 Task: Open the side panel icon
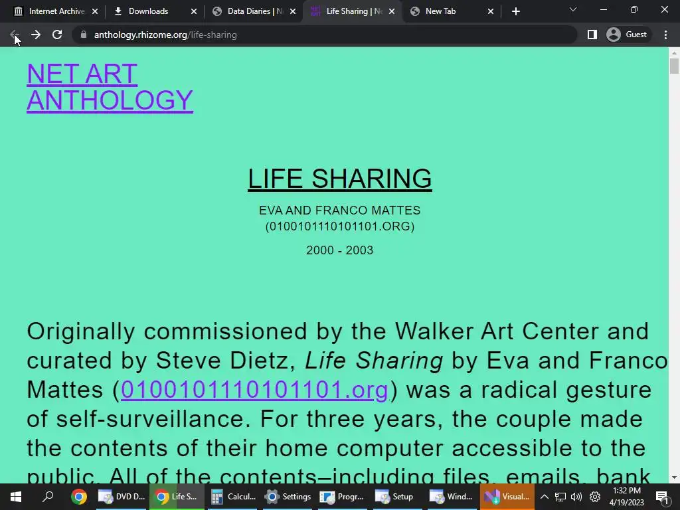click(592, 35)
